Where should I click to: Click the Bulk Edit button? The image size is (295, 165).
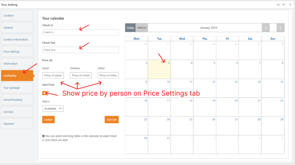click(x=111, y=120)
